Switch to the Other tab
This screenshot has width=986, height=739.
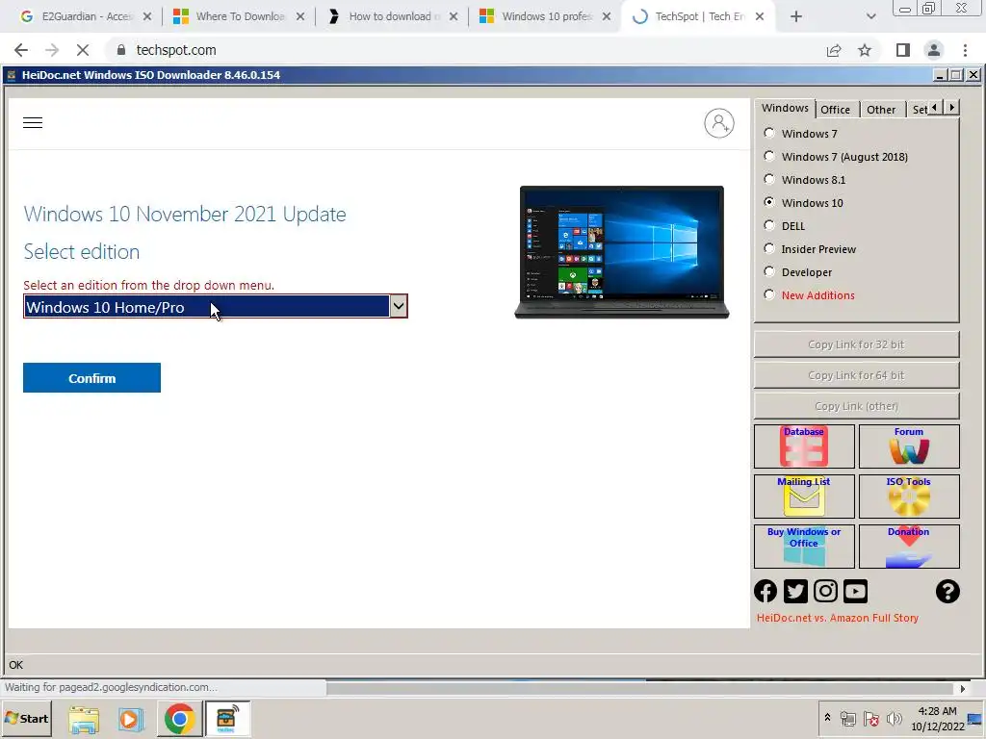click(x=881, y=110)
